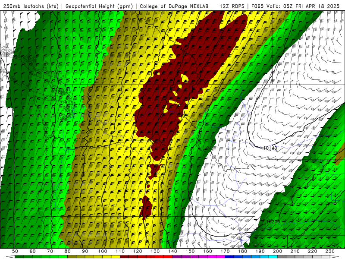Image resolution: width=345 pixels, height=259 pixels.
Task: Click the 230 value on the color scale
Action: 330,251
